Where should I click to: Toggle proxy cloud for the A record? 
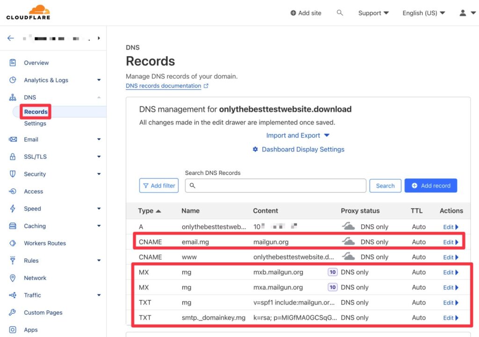[x=348, y=227]
